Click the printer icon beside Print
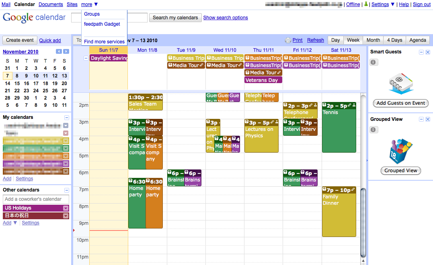The image size is (433, 265). click(288, 40)
